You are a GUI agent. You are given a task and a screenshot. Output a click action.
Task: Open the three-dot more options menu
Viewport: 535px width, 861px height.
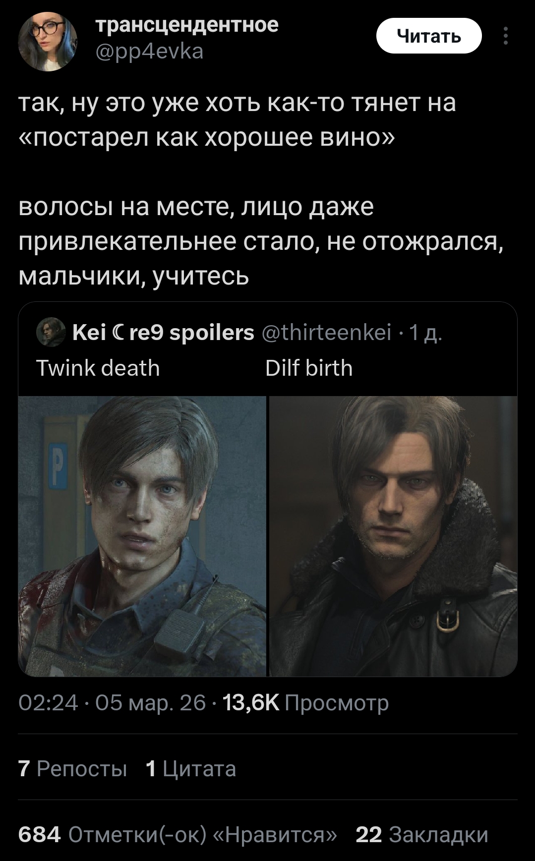(505, 36)
